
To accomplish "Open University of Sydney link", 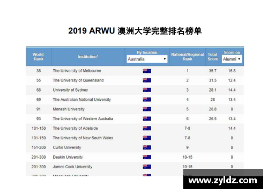I will tap(70, 90).
